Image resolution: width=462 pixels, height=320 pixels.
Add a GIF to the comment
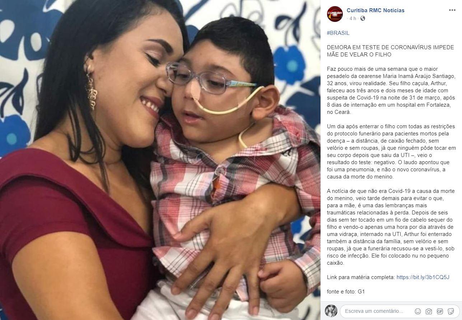coord(440,311)
